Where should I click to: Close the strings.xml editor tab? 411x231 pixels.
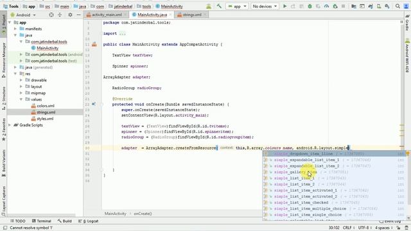[205, 15]
